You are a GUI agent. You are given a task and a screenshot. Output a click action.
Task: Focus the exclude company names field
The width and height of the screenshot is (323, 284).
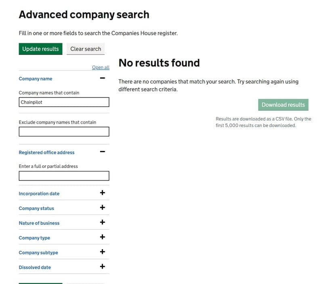pos(64,131)
